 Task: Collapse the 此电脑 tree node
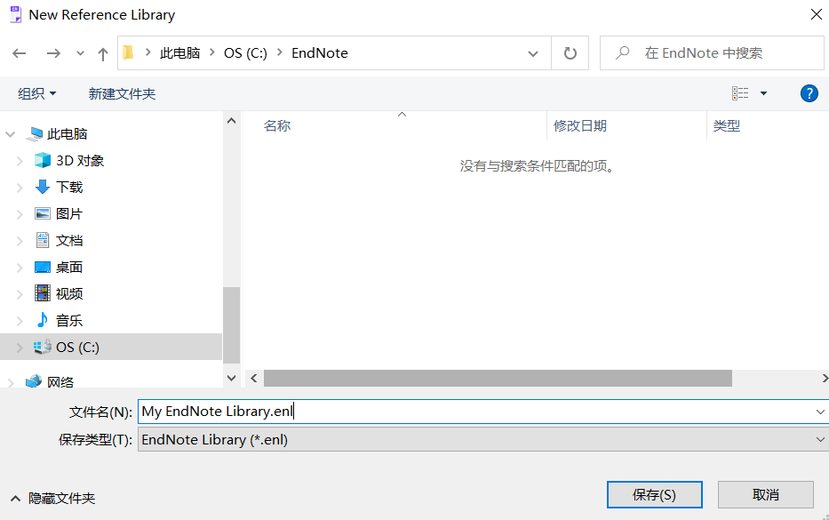pos(10,134)
